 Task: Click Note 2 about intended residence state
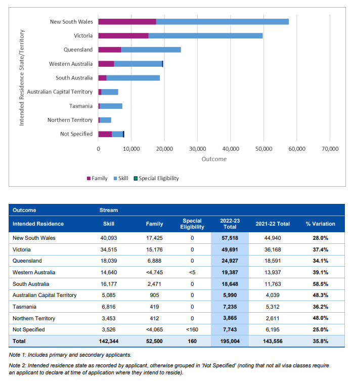[169, 369]
